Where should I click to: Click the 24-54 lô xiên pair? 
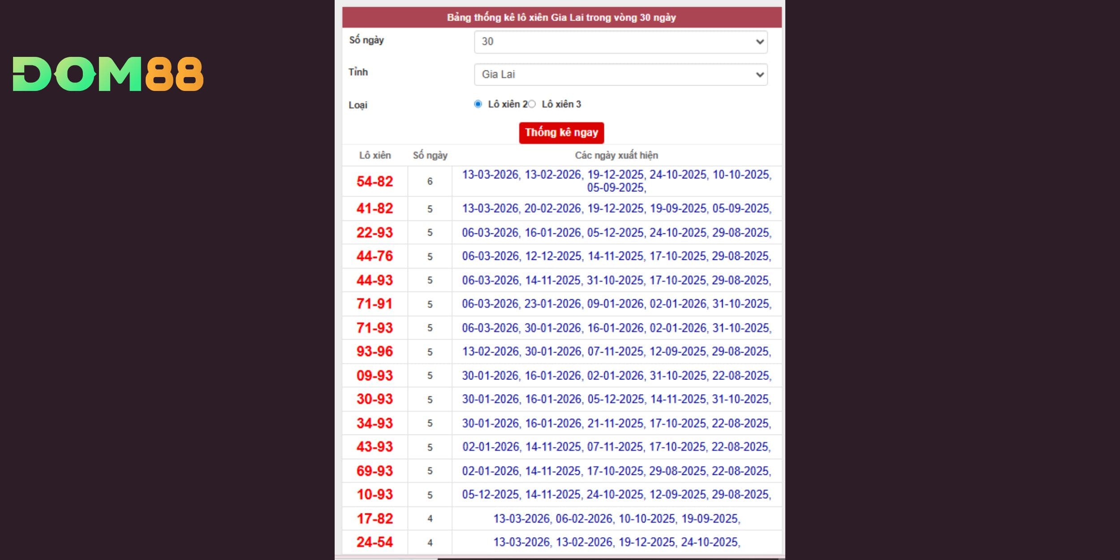point(375,542)
